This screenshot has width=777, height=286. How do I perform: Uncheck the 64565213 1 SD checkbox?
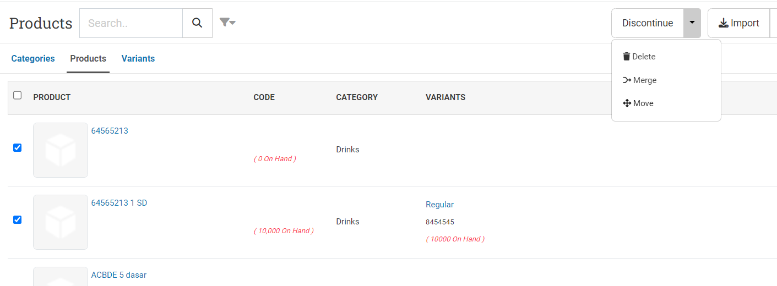(x=17, y=219)
